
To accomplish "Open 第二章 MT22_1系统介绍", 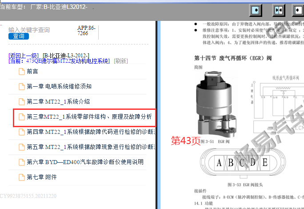I will coord(58,102).
